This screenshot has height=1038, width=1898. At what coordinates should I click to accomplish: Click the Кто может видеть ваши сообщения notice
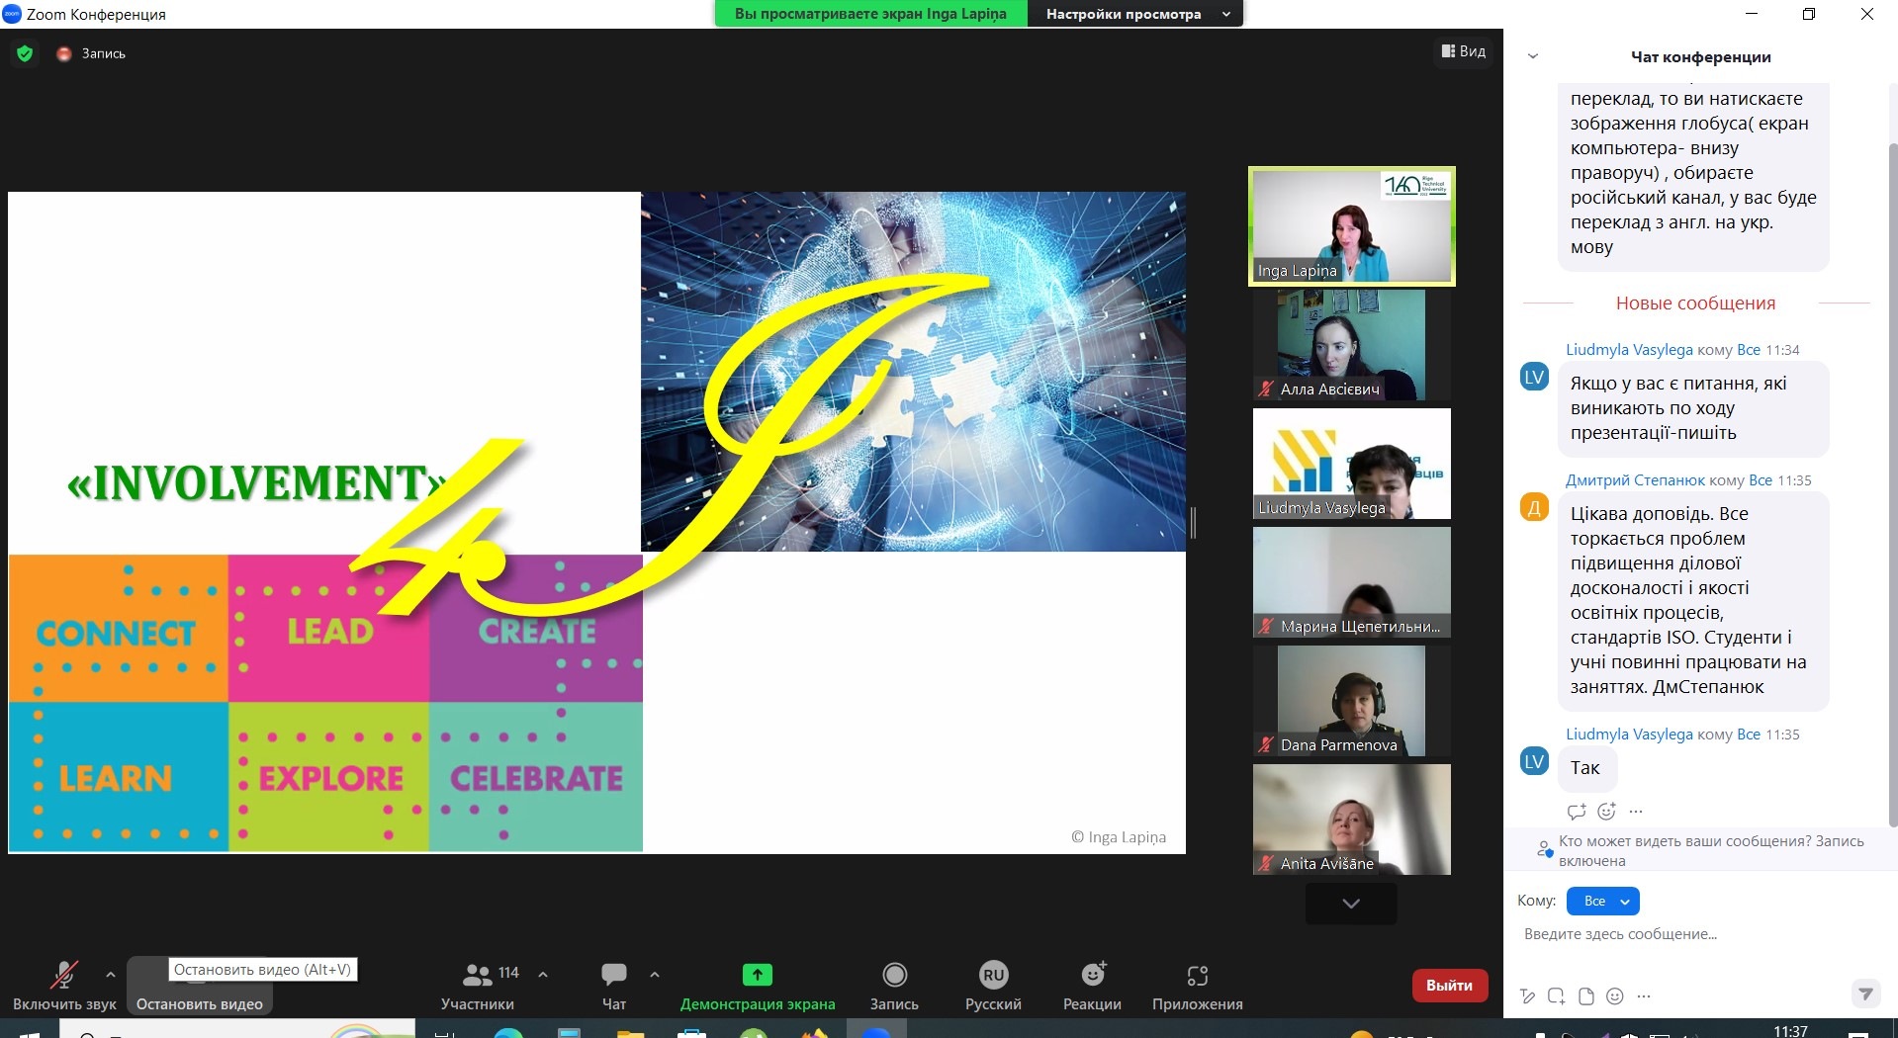point(1711,851)
